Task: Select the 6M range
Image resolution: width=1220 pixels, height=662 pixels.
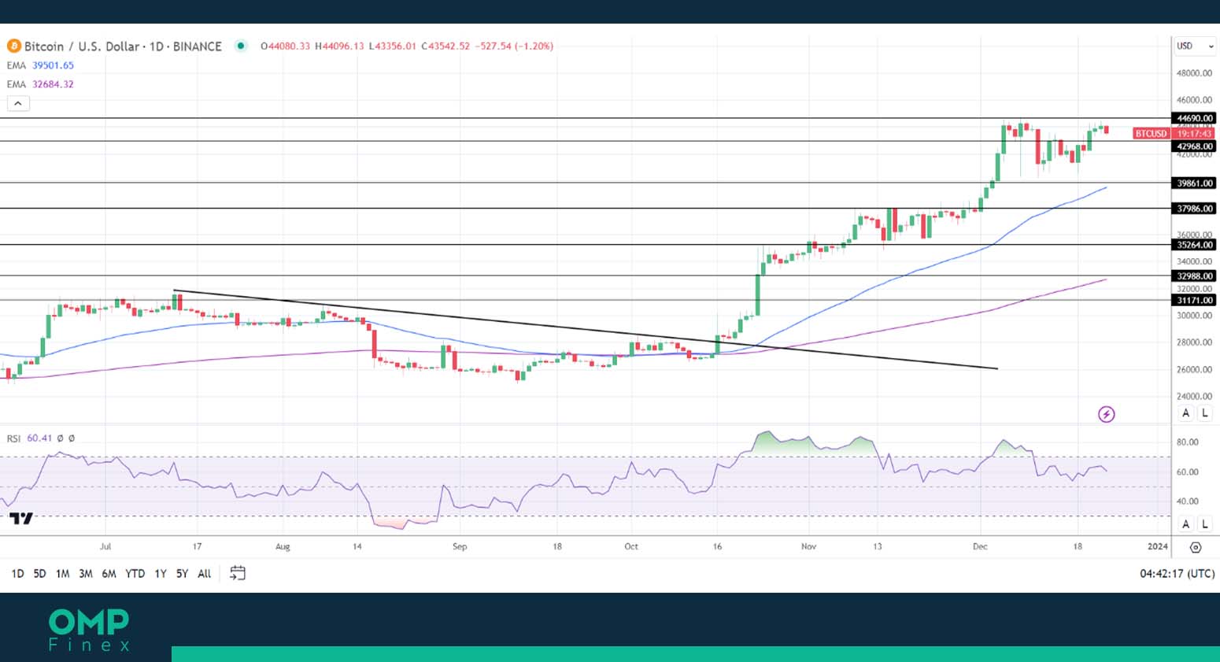Action: (109, 574)
